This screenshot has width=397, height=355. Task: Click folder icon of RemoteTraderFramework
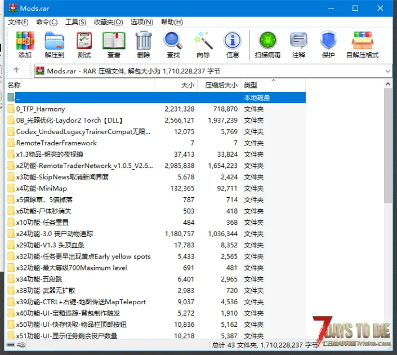(11, 143)
